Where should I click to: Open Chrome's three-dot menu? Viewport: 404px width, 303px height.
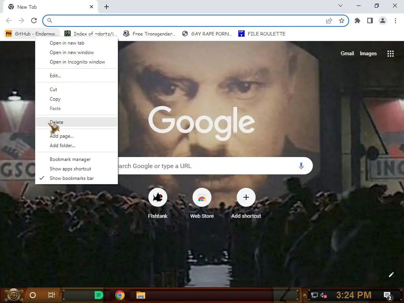click(x=395, y=21)
